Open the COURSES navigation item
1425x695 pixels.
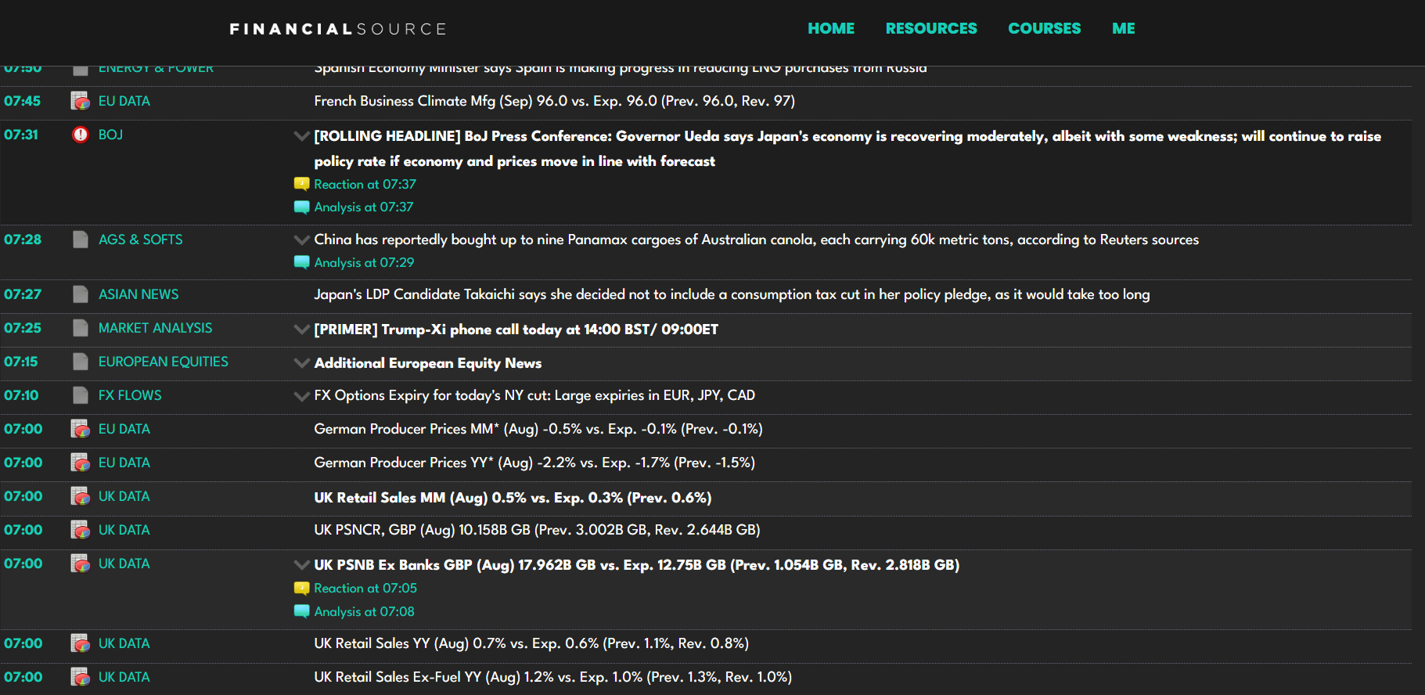coord(1044,28)
